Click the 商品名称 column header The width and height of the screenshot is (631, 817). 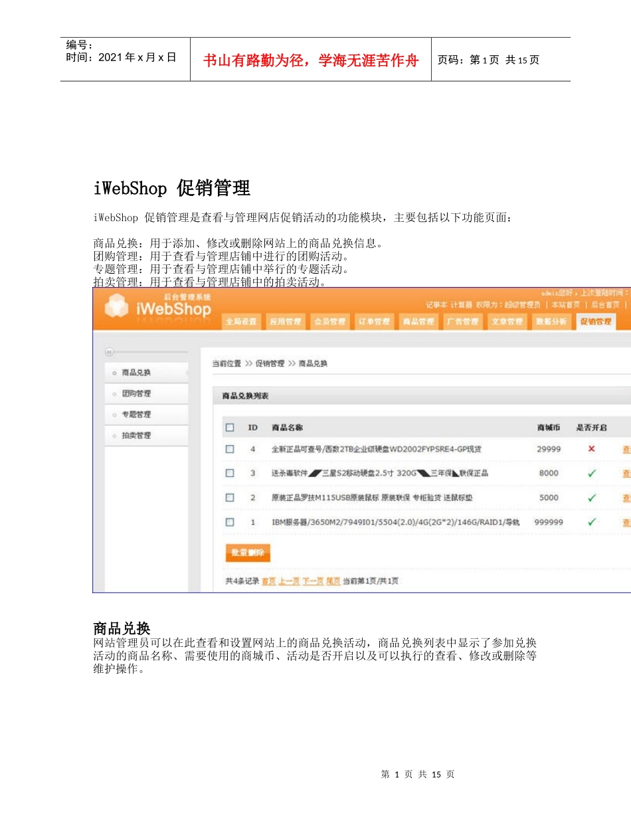[x=287, y=427]
